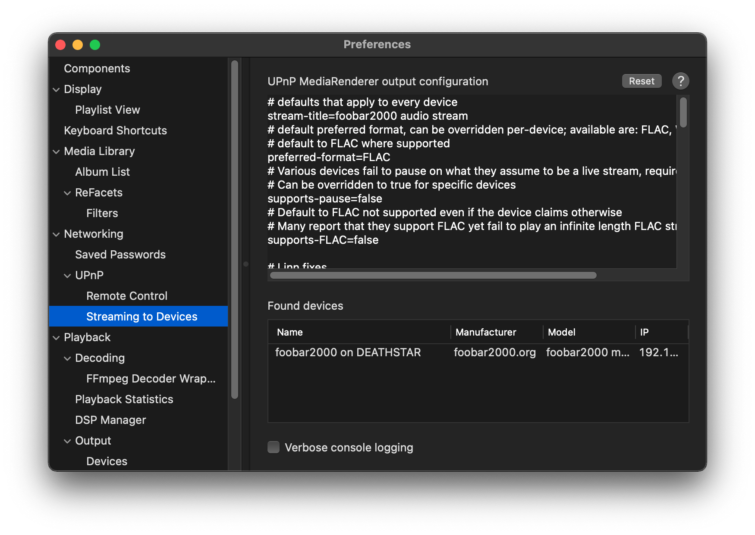
Task: Select foobar2000 on DEATHSTAR device row
Action: pyautogui.click(x=478, y=352)
